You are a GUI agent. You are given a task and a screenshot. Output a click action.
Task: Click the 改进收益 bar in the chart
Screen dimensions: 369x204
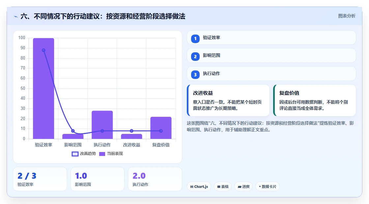[x=131, y=136]
